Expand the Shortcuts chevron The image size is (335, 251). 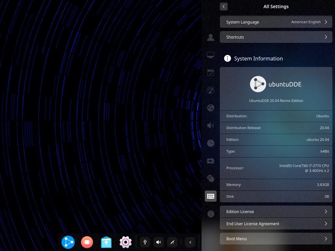click(x=326, y=37)
